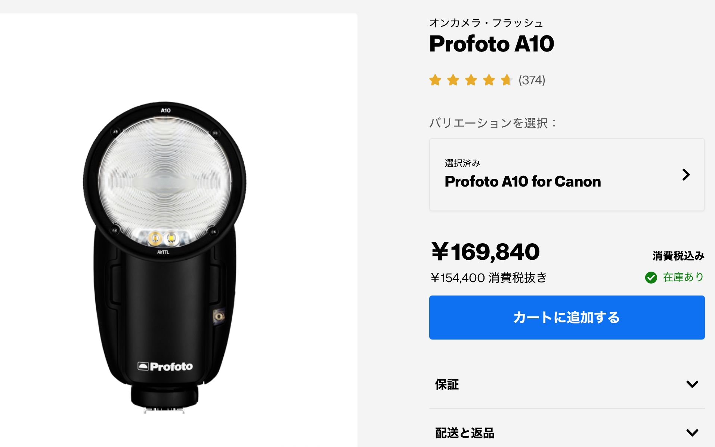Click the right chevron in variation selector
Screen dimensions: 715x447
point(686,175)
